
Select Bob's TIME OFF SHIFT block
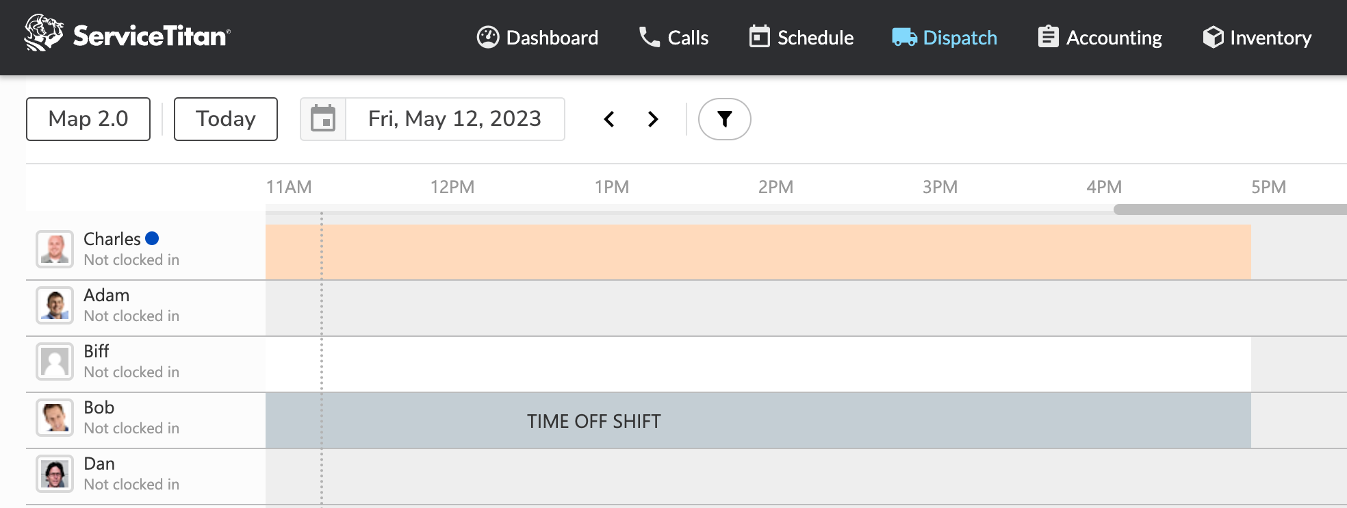(593, 420)
